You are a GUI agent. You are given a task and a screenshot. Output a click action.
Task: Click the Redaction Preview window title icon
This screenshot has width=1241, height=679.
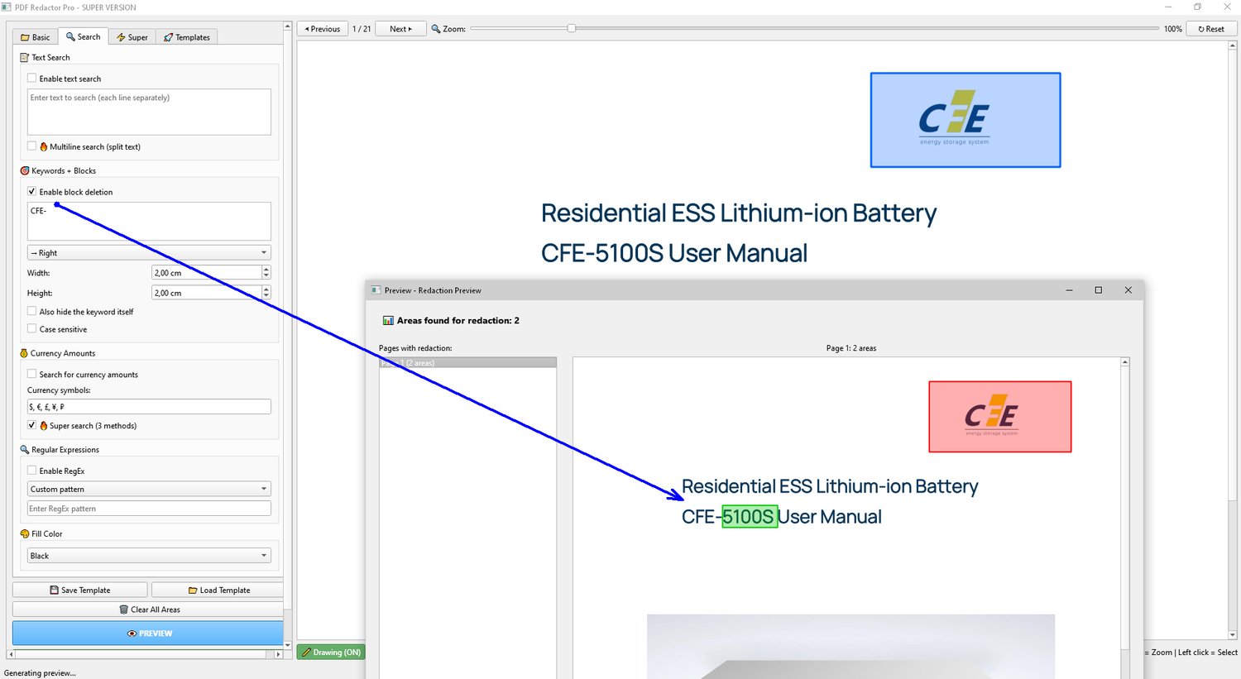(x=376, y=290)
